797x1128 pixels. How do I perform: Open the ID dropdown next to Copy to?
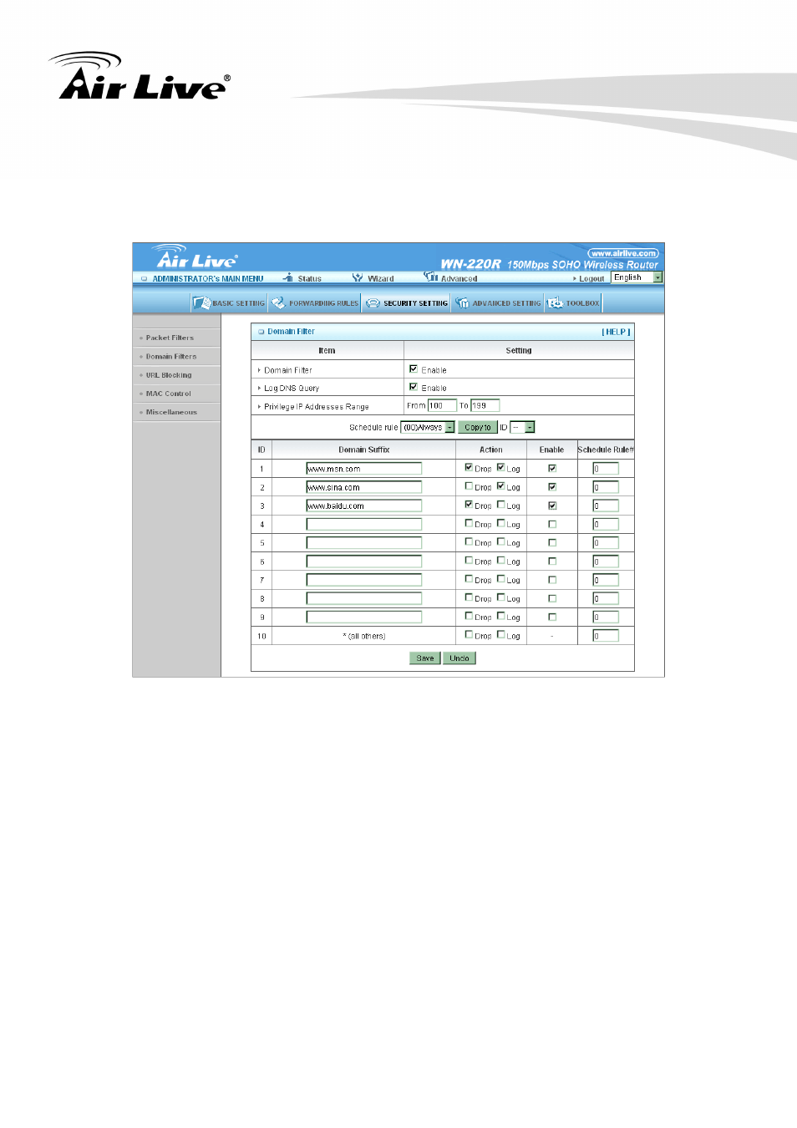pyautogui.click(x=522, y=427)
